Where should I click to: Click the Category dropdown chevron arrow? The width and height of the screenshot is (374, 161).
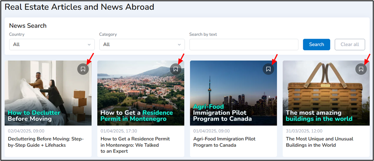(x=179, y=45)
